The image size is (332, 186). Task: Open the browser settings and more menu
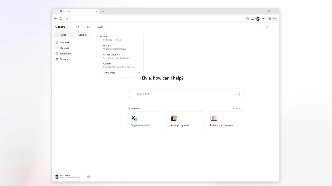coord(263,19)
